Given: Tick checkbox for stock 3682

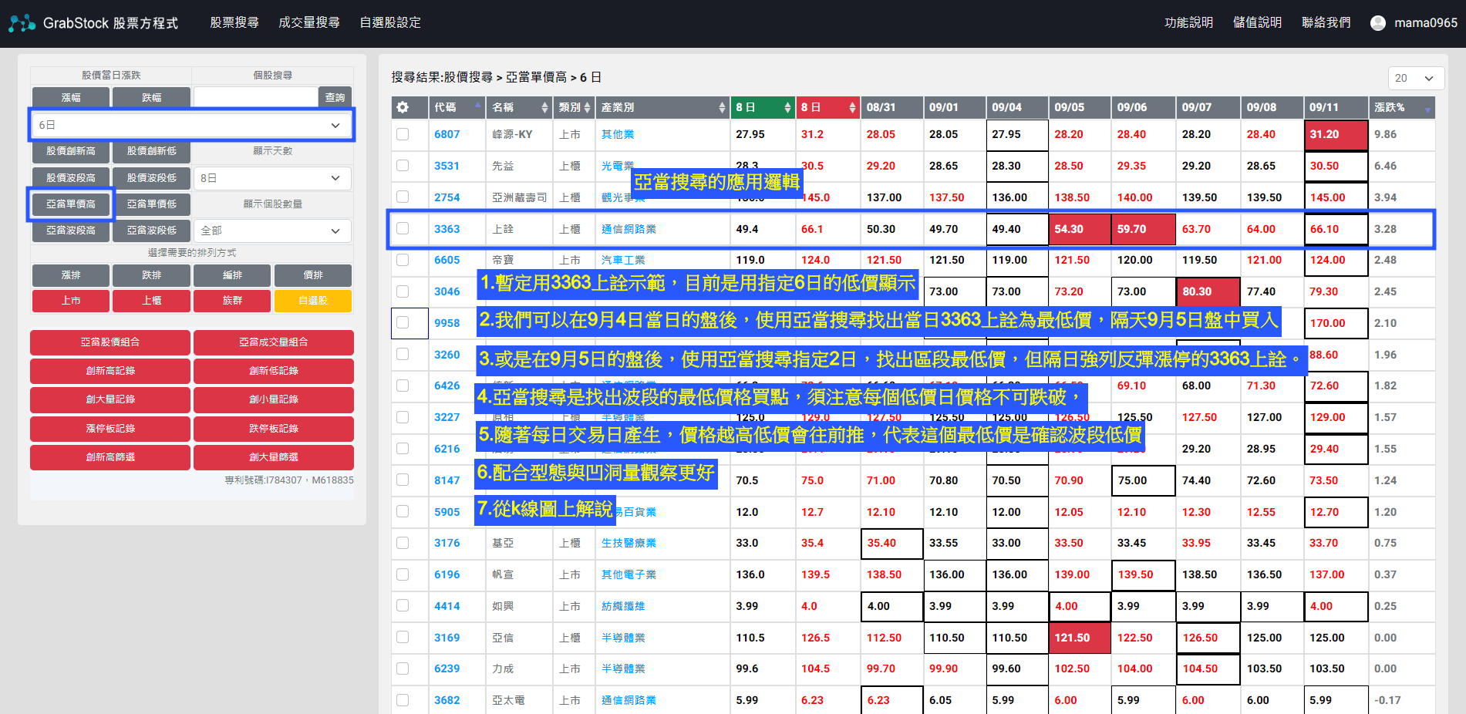Looking at the screenshot, I should click(x=403, y=700).
